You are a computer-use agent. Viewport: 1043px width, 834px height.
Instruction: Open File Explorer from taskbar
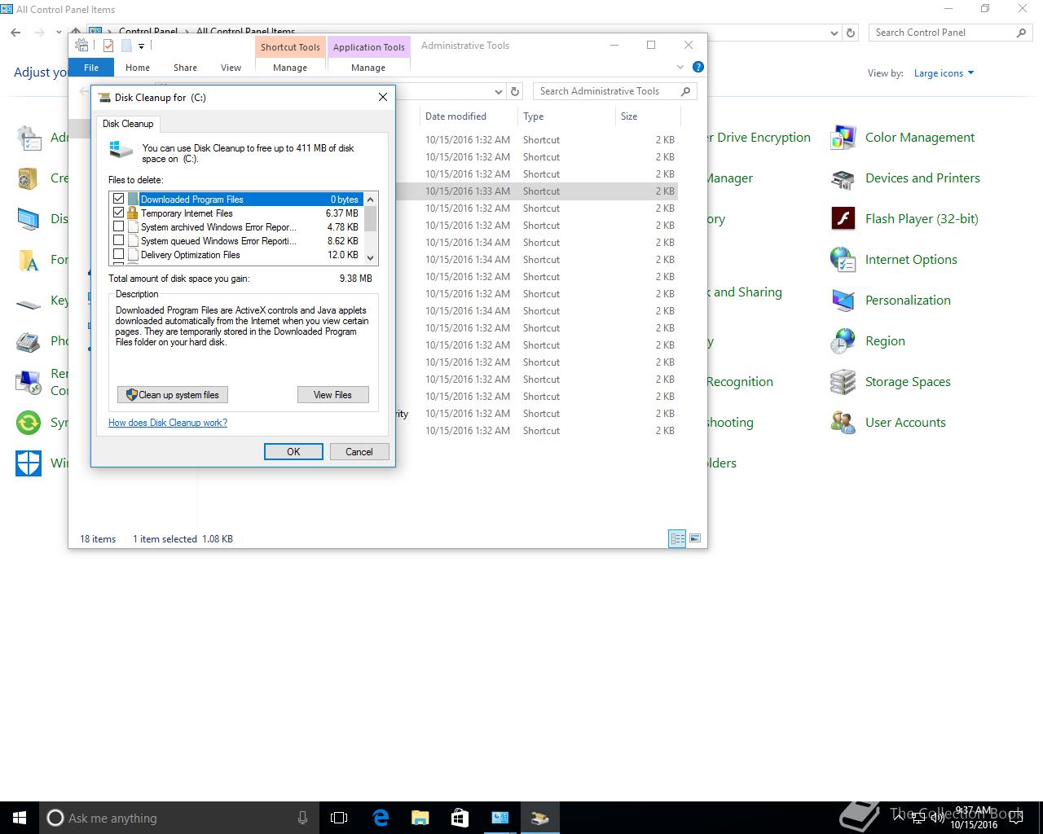[420, 818]
